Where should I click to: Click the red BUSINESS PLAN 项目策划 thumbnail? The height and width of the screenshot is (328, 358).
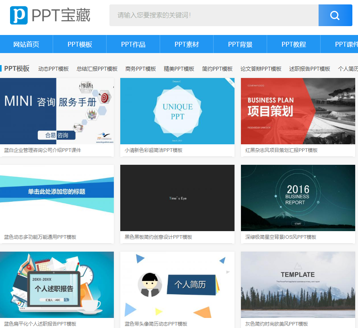click(298, 111)
